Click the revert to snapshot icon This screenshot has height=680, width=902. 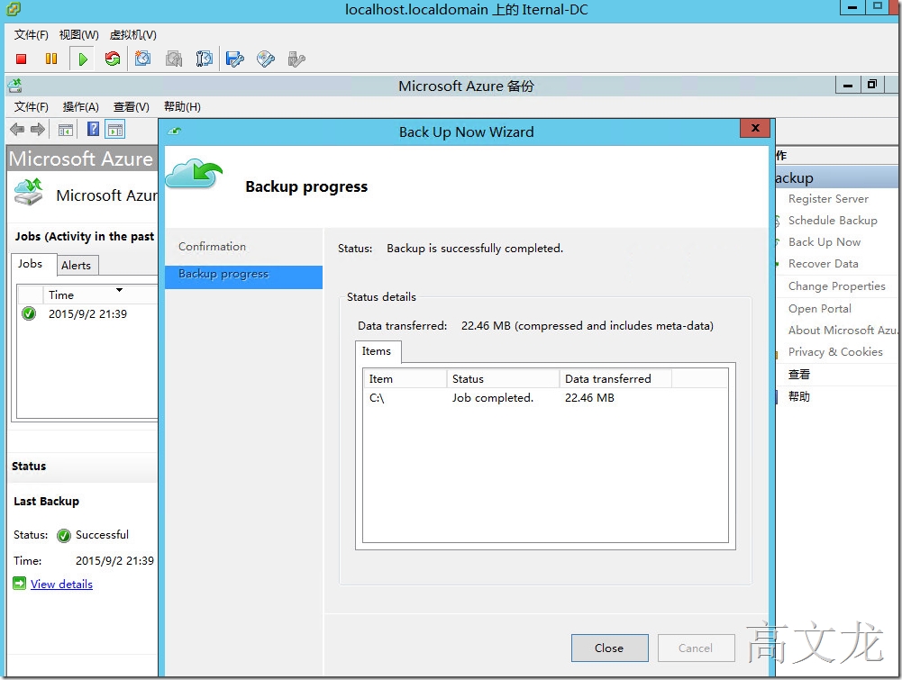[174, 59]
